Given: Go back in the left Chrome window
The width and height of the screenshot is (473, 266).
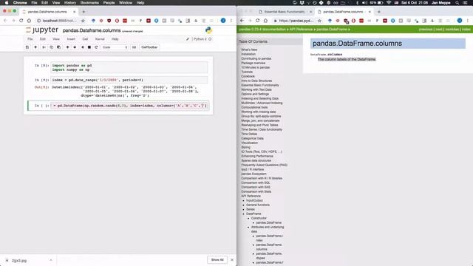Looking at the screenshot, I should [x=5, y=21].
